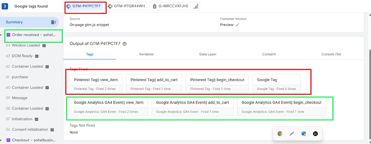This screenshot has height=144, width=371.
Task: Open the GA4 Event view_item tag card
Action: pos(109,106)
